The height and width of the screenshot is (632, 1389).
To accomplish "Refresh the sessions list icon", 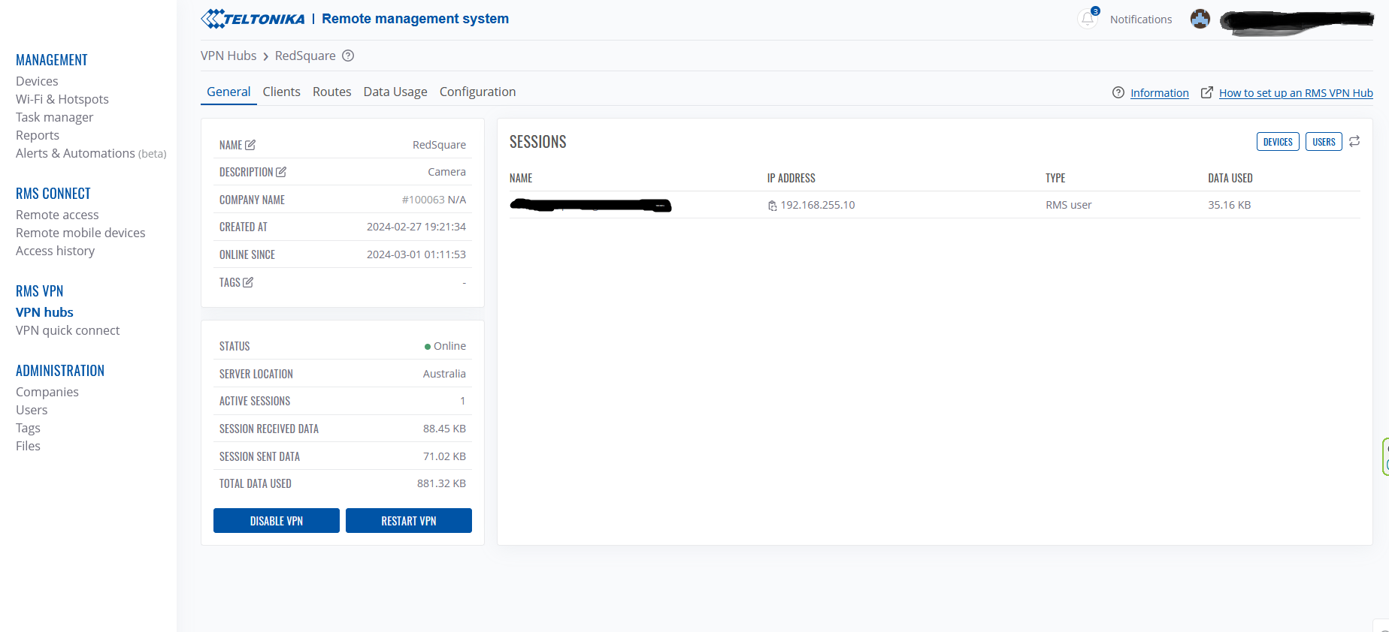I will (x=1354, y=141).
